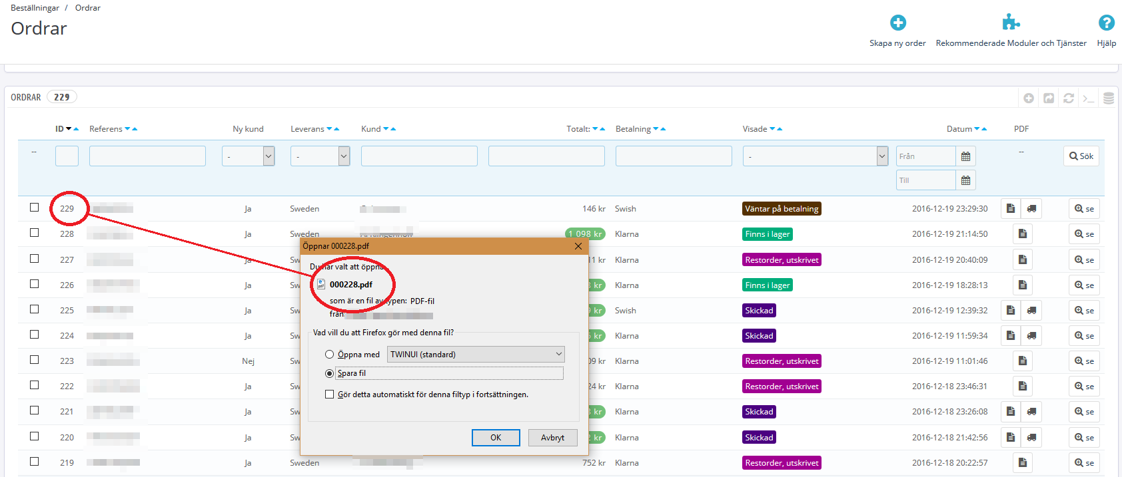Click Avbryt to cancel the download

coord(552,438)
